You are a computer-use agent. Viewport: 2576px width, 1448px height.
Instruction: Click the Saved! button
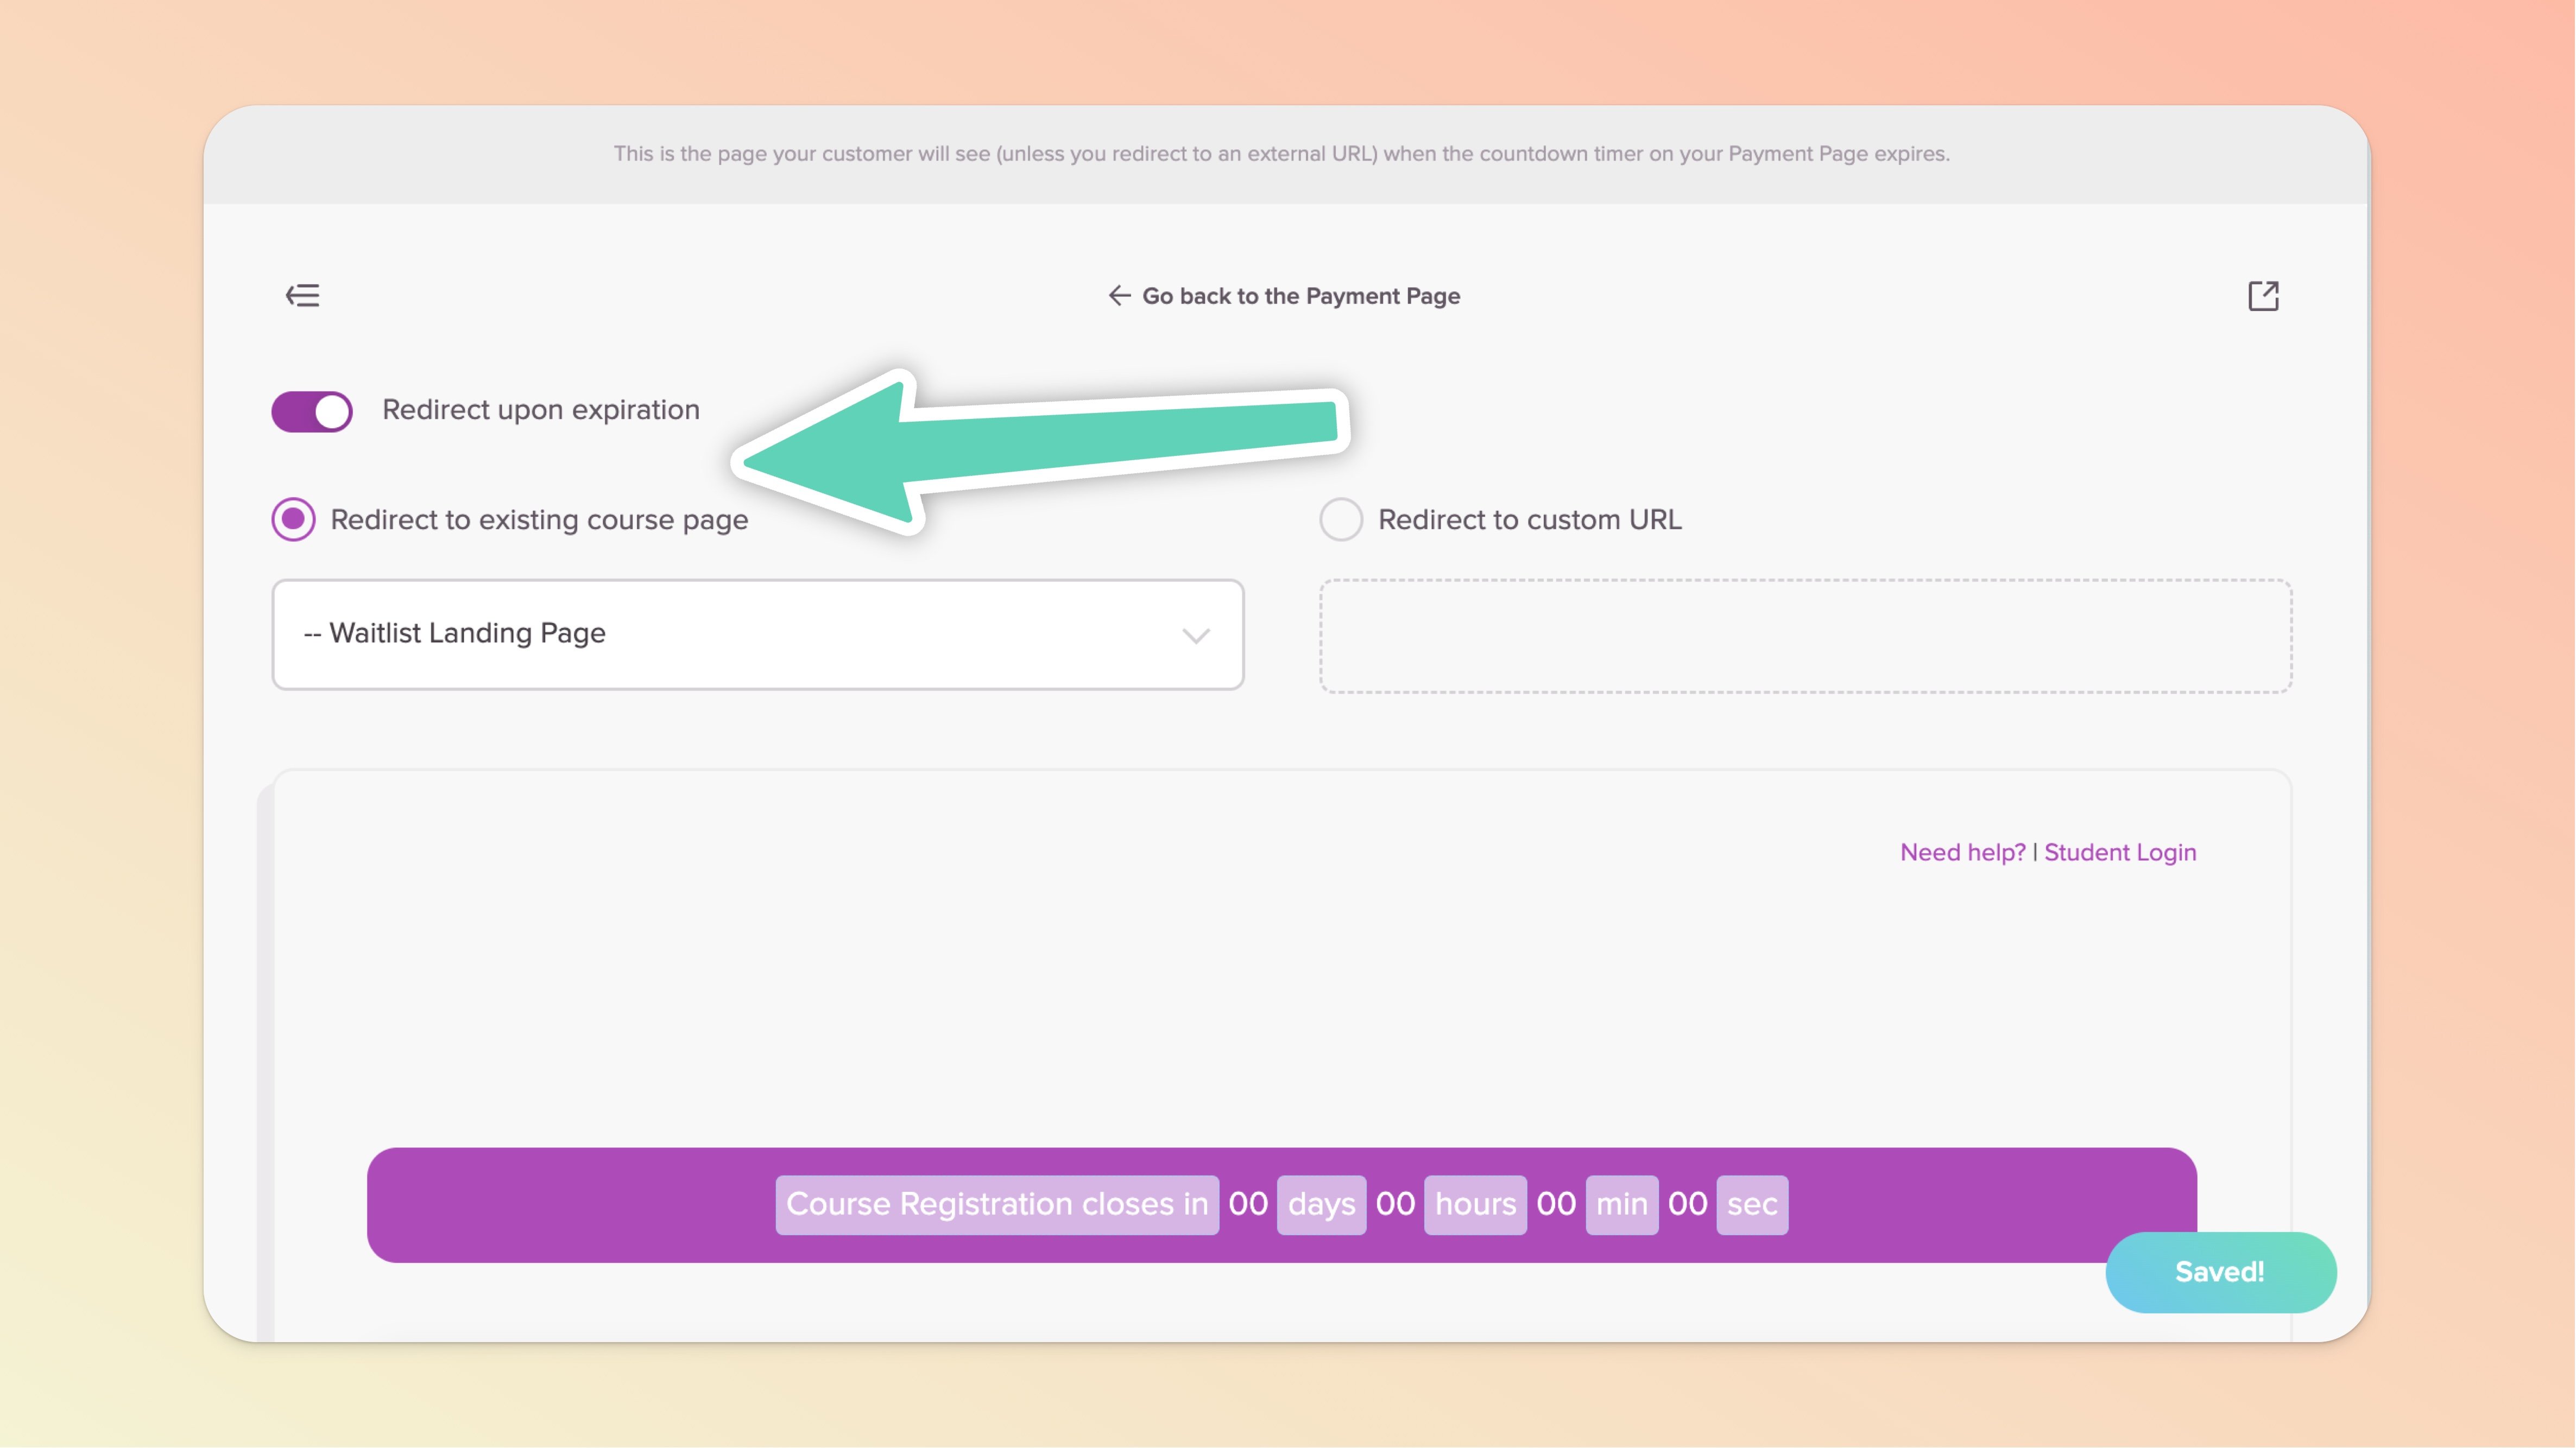(2220, 1272)
